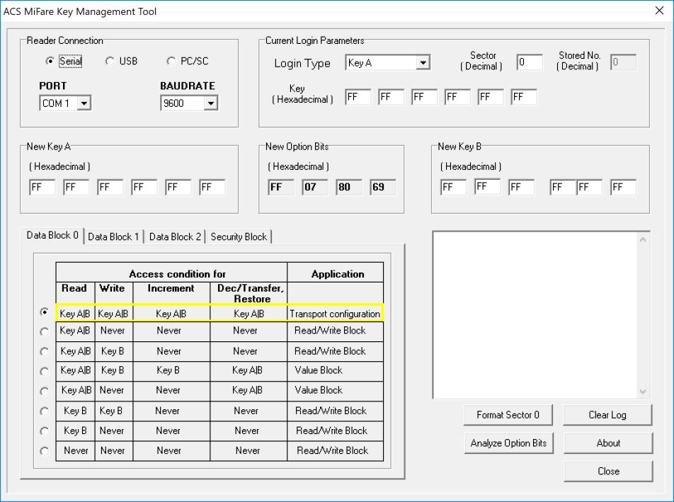This screenshot has width=674, height=502.
Task: Switch to the Data Block 0 tab
Action: (52, 235)
